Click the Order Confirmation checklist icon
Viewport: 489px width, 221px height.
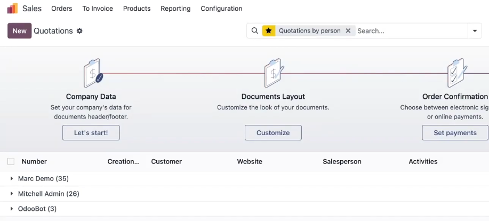pos(457,73)
